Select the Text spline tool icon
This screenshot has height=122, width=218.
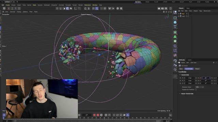(x=175, y=27)
